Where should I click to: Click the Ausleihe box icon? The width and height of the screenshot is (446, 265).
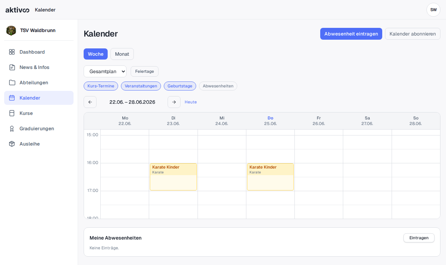point(12,144)
